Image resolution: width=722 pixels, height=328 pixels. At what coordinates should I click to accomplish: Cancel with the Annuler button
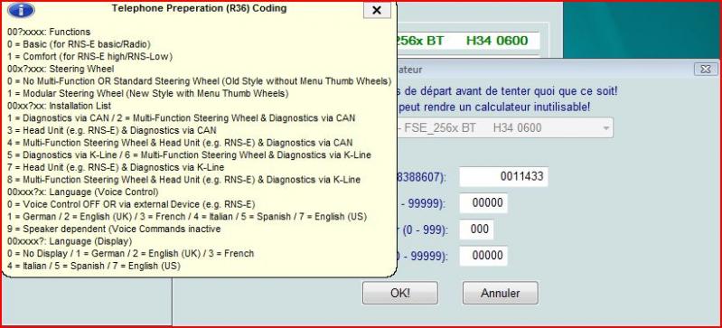tap(500, 293)
